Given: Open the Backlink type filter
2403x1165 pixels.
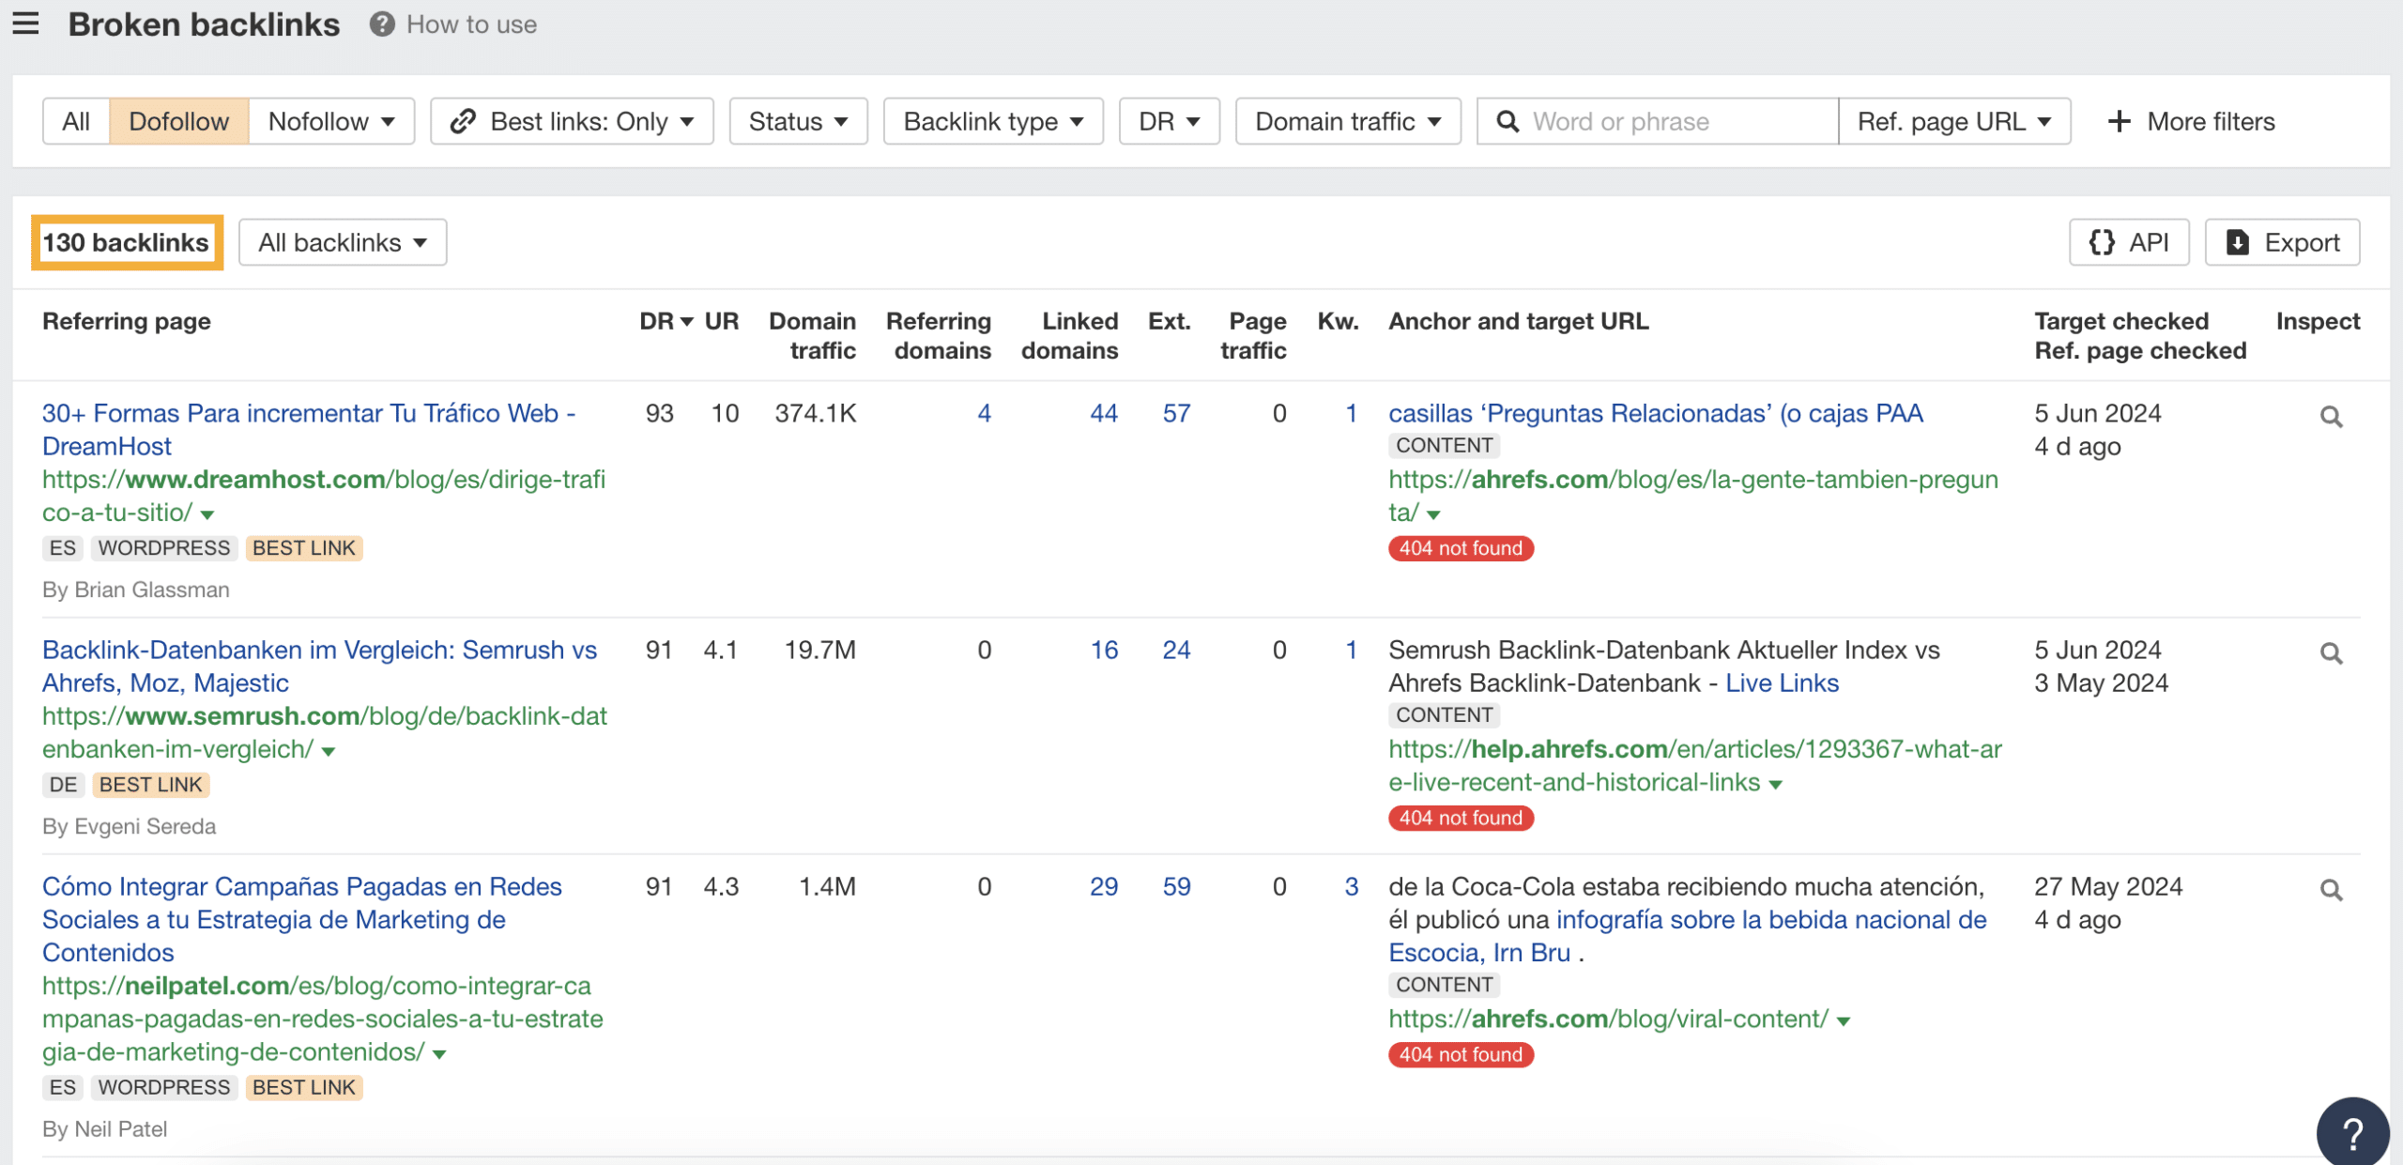Looking at the screenshot, I should (993, 121).
